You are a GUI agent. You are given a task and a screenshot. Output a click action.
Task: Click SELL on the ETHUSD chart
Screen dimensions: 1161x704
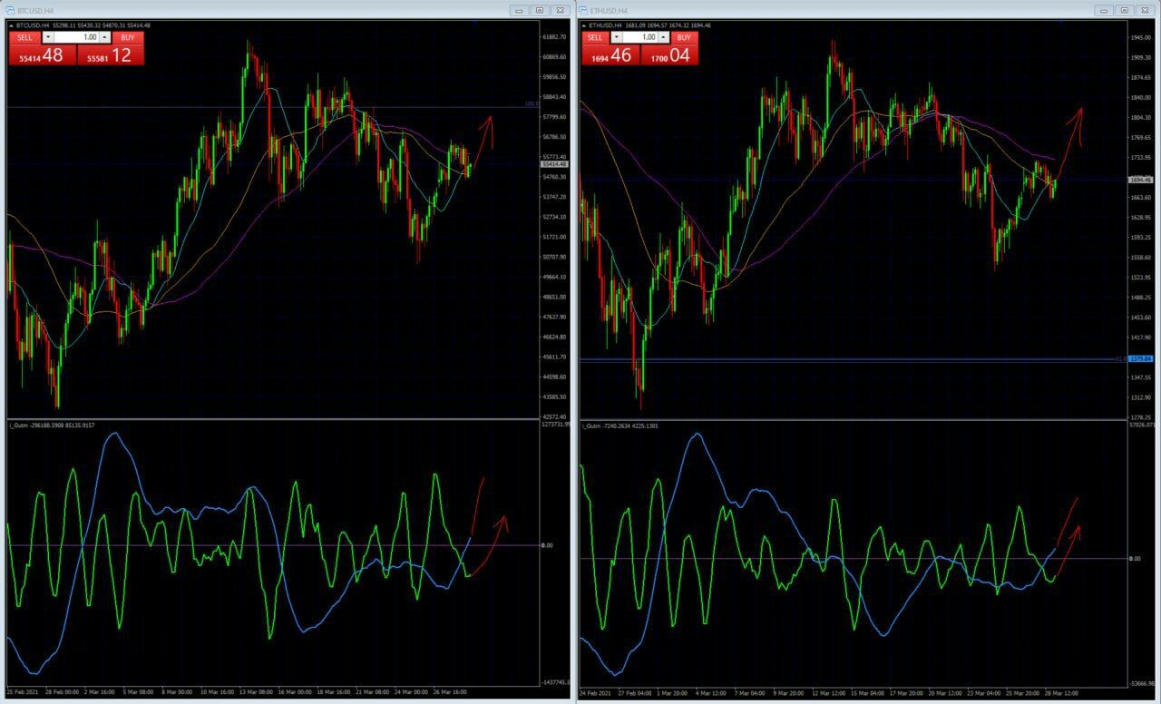click(x=595, y=37)
